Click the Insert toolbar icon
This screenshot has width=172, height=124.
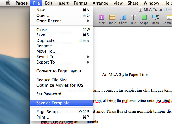(101, 19)
